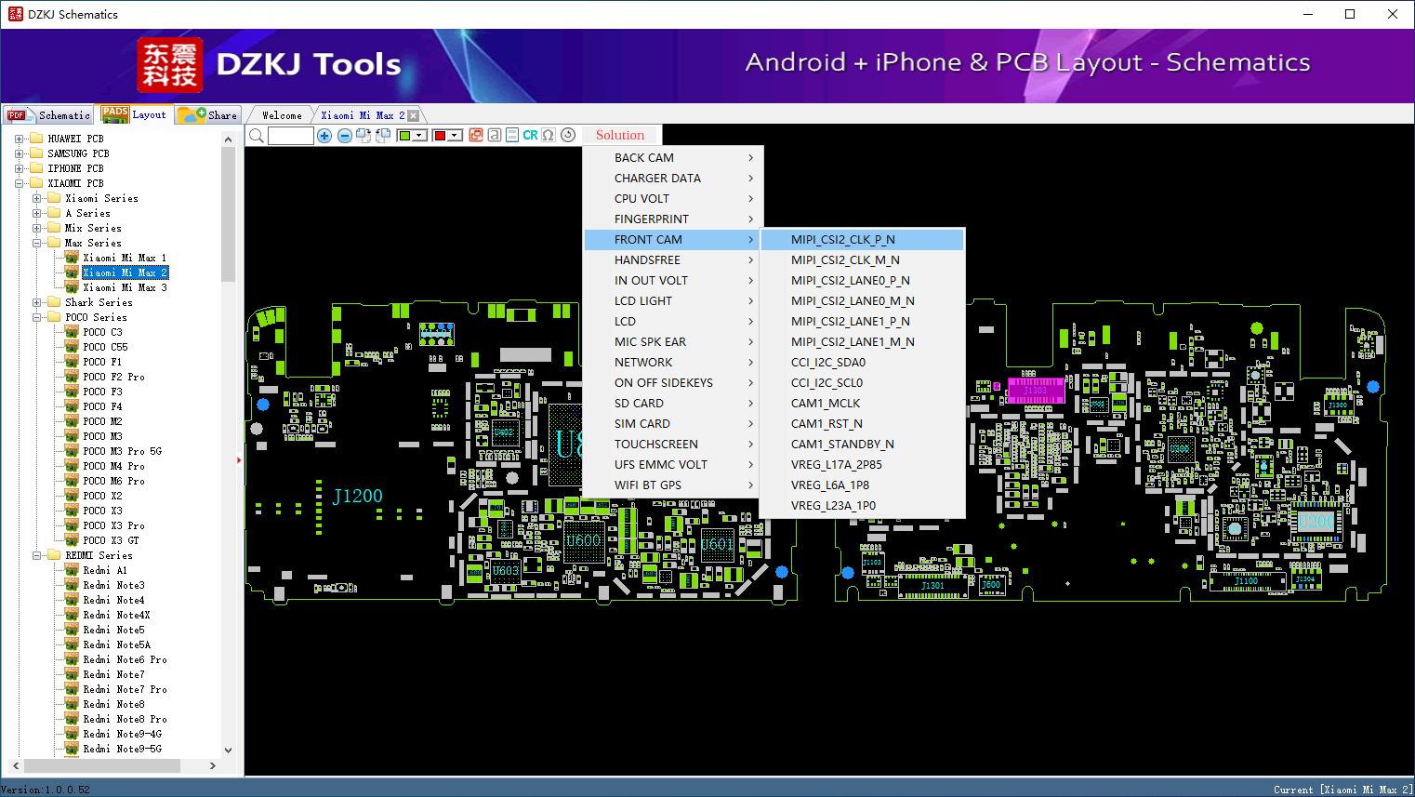
Task: Open the red color dropdown arrow
Action: [x=455, y=136]
